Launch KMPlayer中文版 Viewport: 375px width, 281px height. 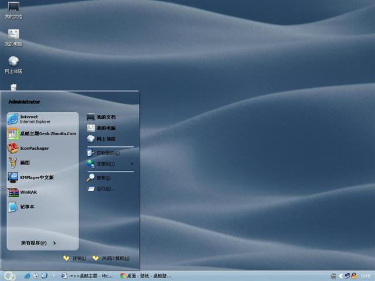point(36,177)
